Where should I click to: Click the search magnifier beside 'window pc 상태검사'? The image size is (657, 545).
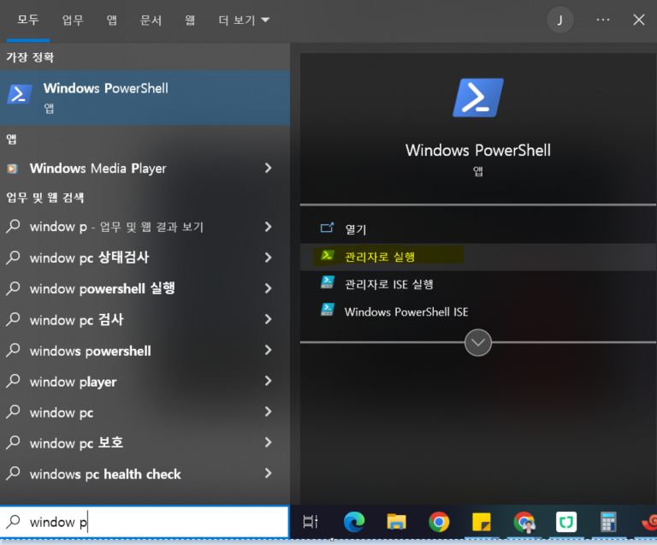(13, 258)
